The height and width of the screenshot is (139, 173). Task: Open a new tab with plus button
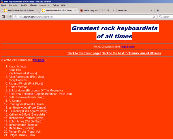click(157, 10)
